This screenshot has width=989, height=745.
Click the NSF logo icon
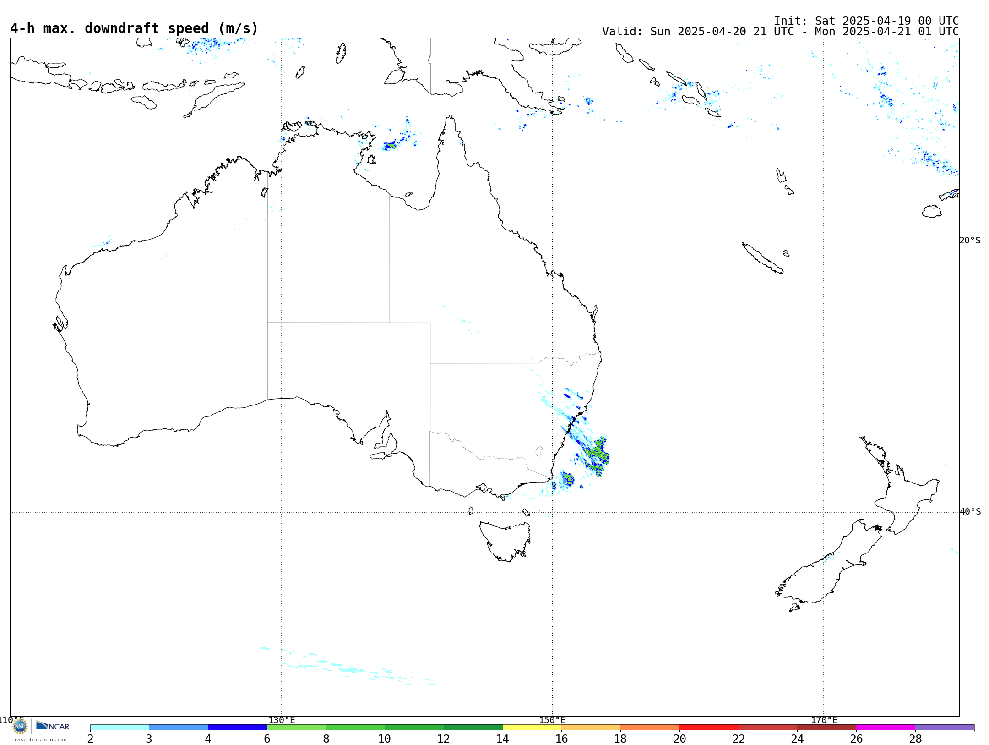[x=20, y=726]
